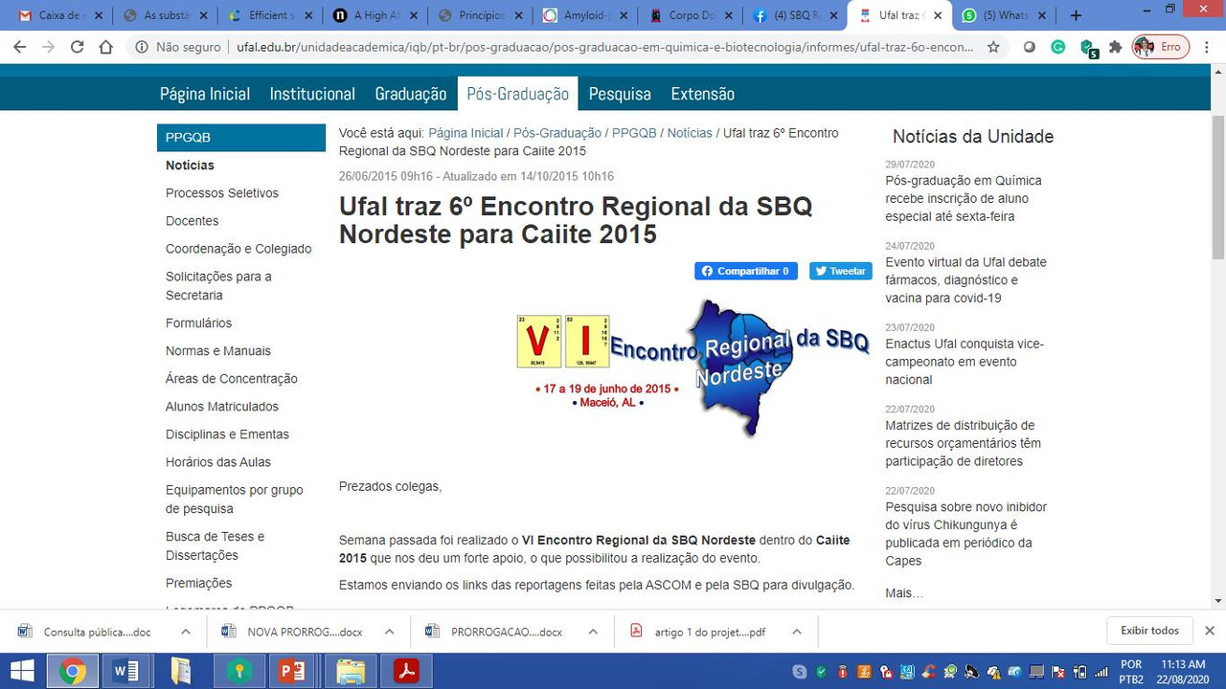Open profile button labeled Erro
Image resolution: width=1226 pixels, height=689 pixels.
pos(1161,47)
